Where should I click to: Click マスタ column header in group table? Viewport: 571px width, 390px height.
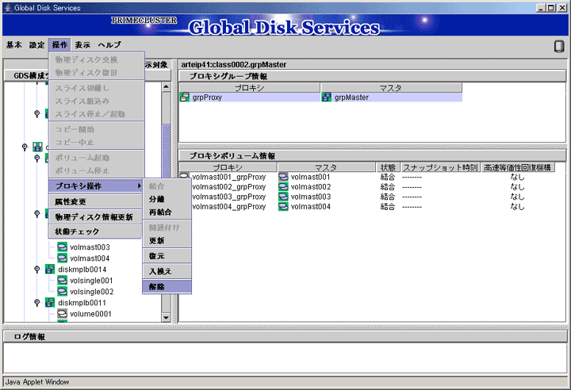[x=391, y=87]
